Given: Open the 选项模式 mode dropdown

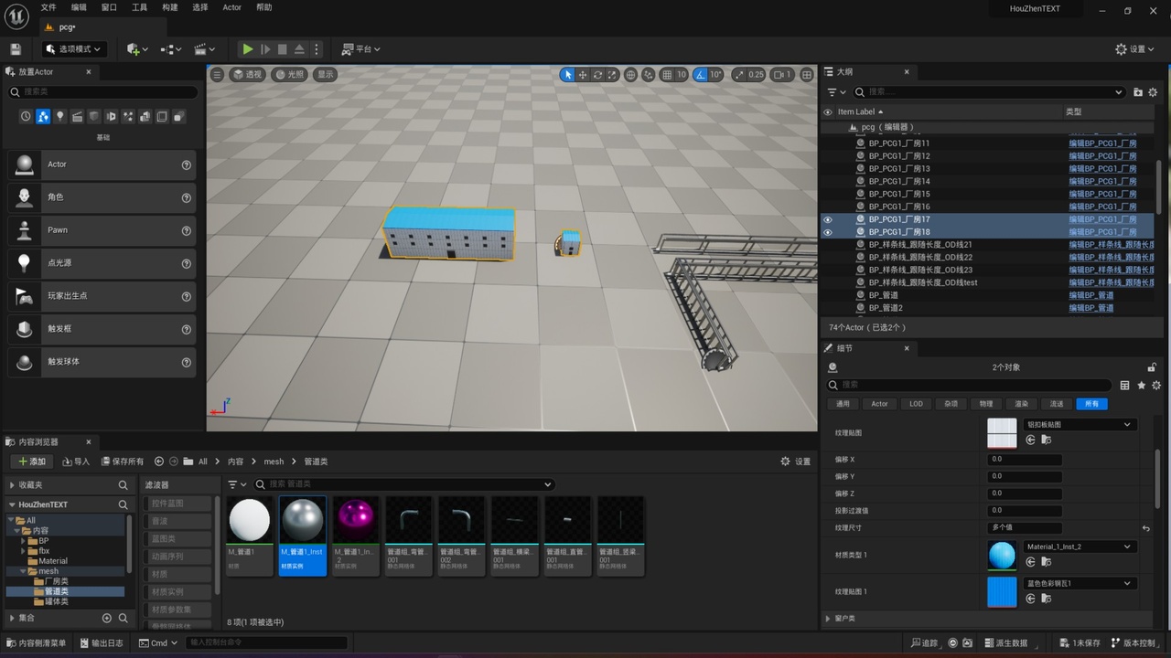Looking at the screenshot, I should click(x=74, y=49).
